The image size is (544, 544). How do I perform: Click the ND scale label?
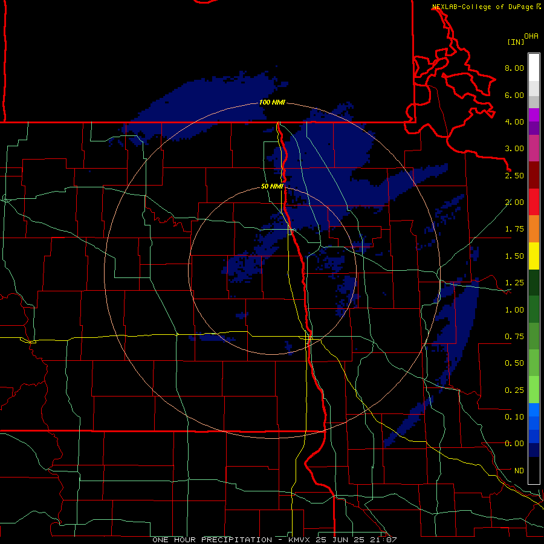click(519, 471)
